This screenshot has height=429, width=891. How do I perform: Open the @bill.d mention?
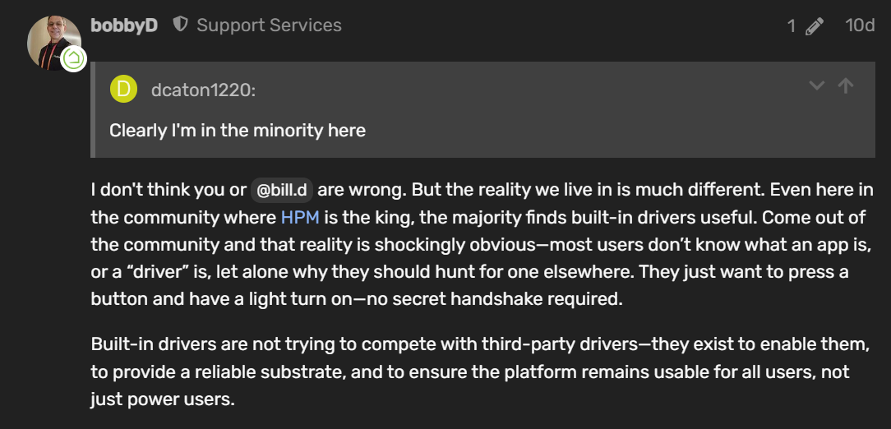282,190
